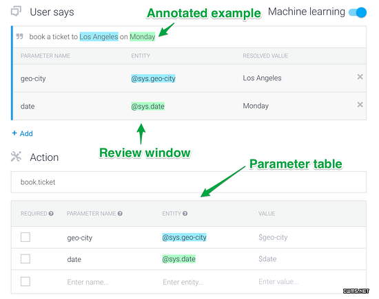Select the highlighted Monday annotation
The width and height of the screenshot is (379, 299).
tap(143, 36)
